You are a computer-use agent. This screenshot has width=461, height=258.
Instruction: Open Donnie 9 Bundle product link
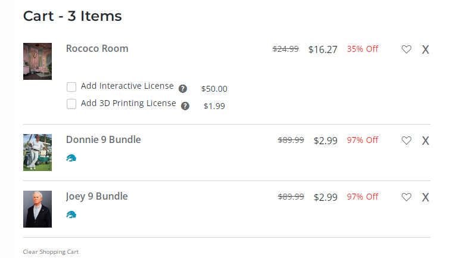[103, 140]
